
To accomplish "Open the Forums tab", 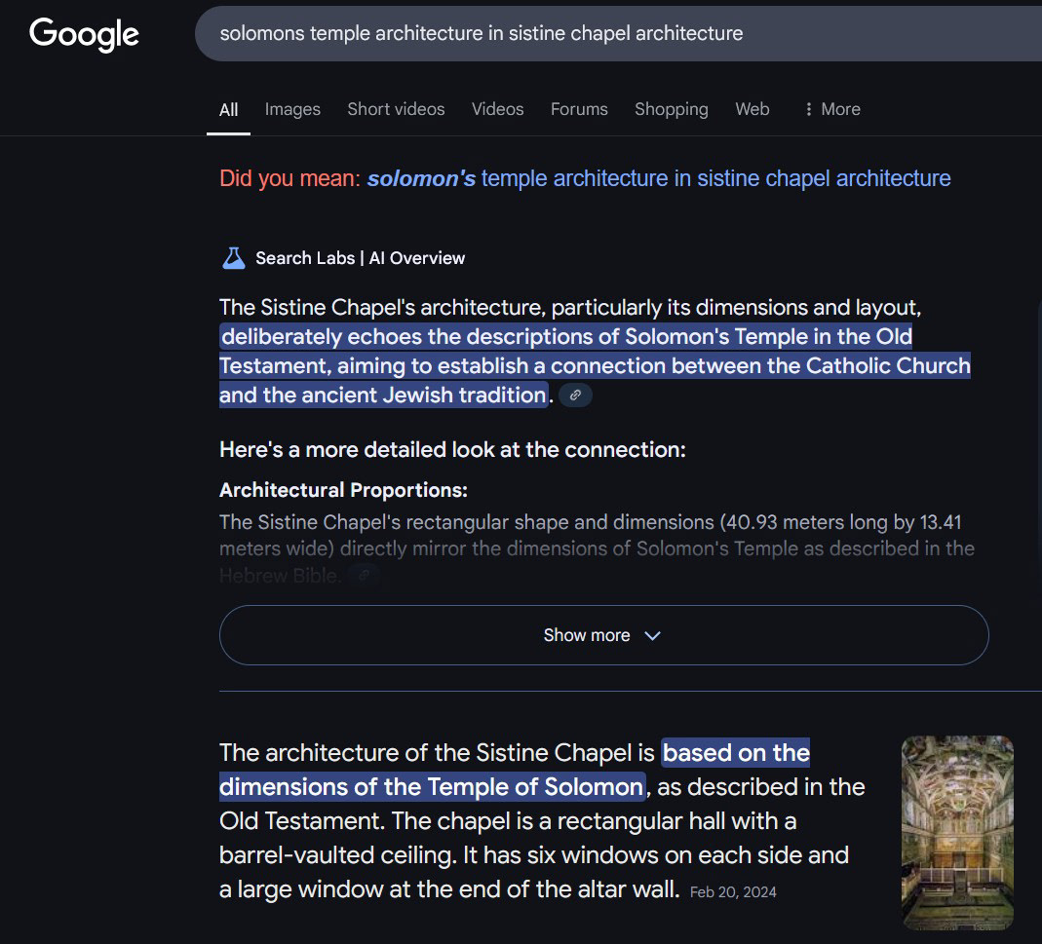I will coord(579,110).
